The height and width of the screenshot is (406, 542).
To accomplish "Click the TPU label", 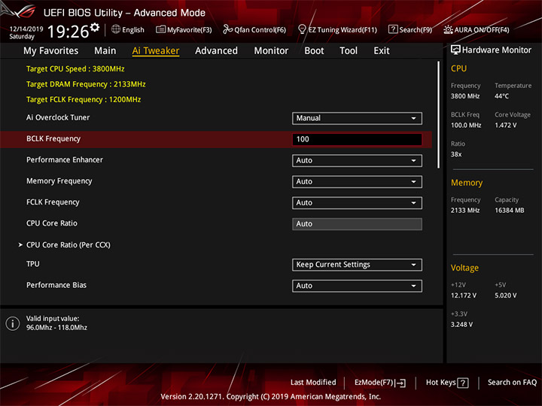I will click(x=33, y=264).
